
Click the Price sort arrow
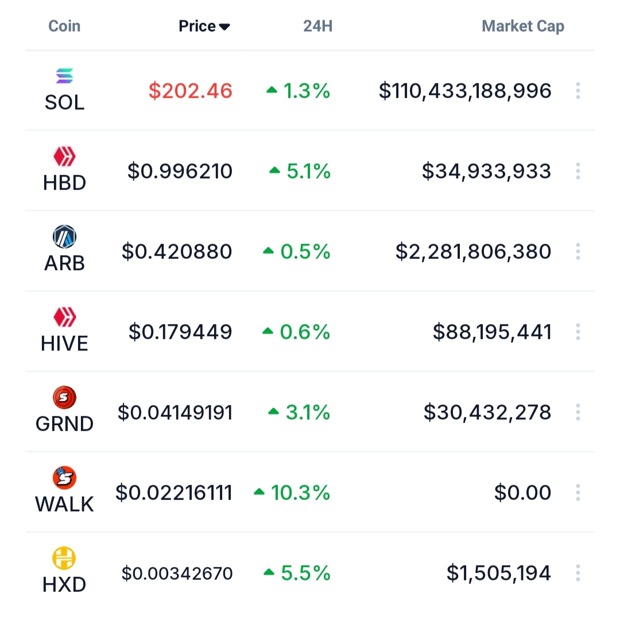pyautogui.click(x=224, y=27)
